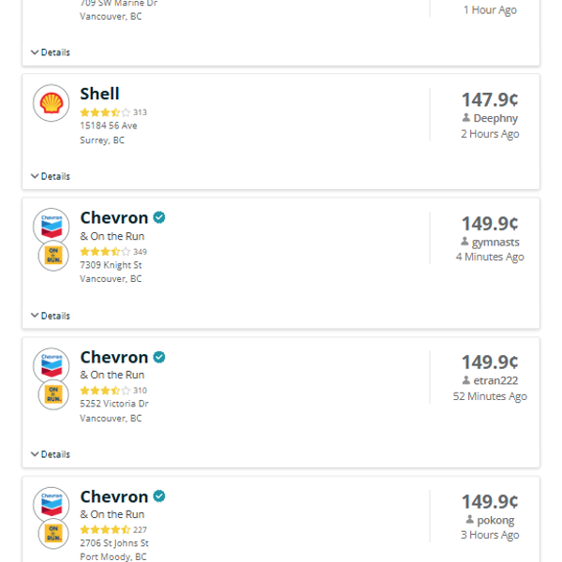562x562 pixels.
Task: Open Chevron station at 2706 St Johns St
Action: 114,496
